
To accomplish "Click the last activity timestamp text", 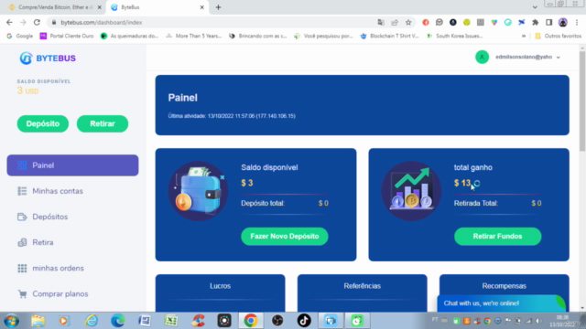I will point(232,116).
